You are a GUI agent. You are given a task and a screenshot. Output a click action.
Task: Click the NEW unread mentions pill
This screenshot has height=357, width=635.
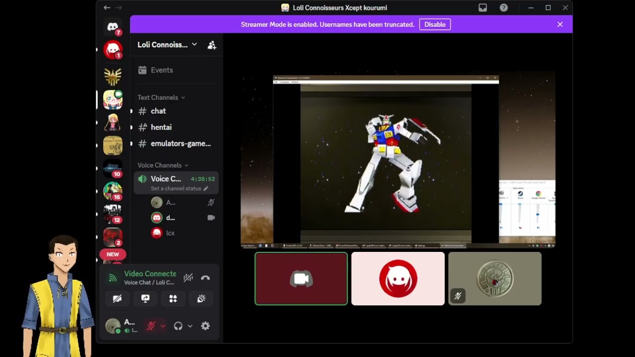click(x=113, y=254)
